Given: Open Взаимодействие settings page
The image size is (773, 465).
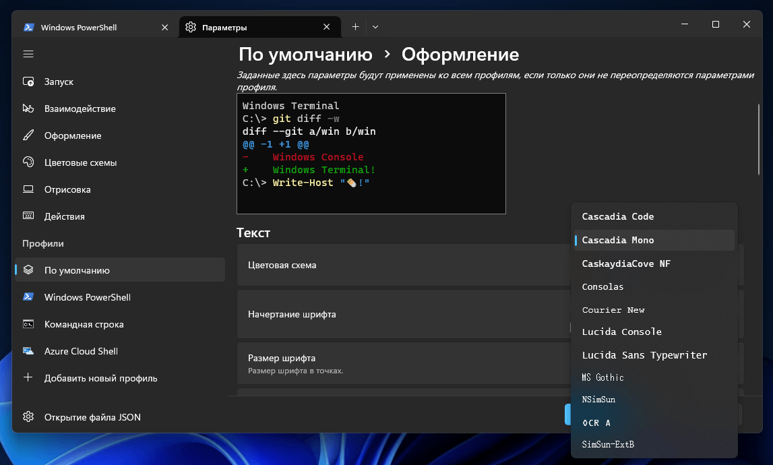Looking at the screenshot, I should (x=120, y=108).
